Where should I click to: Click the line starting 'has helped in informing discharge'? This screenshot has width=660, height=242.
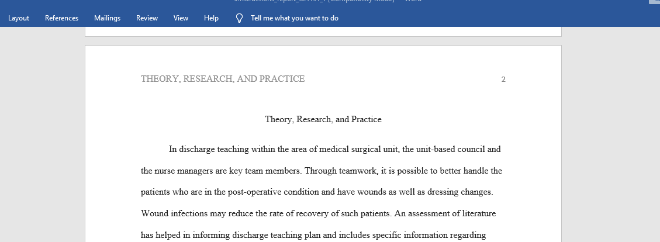(x=313, y=235)
